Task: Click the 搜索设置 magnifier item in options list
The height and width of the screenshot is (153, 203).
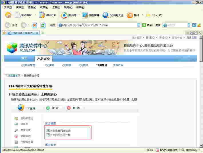Action: [23, 130]
